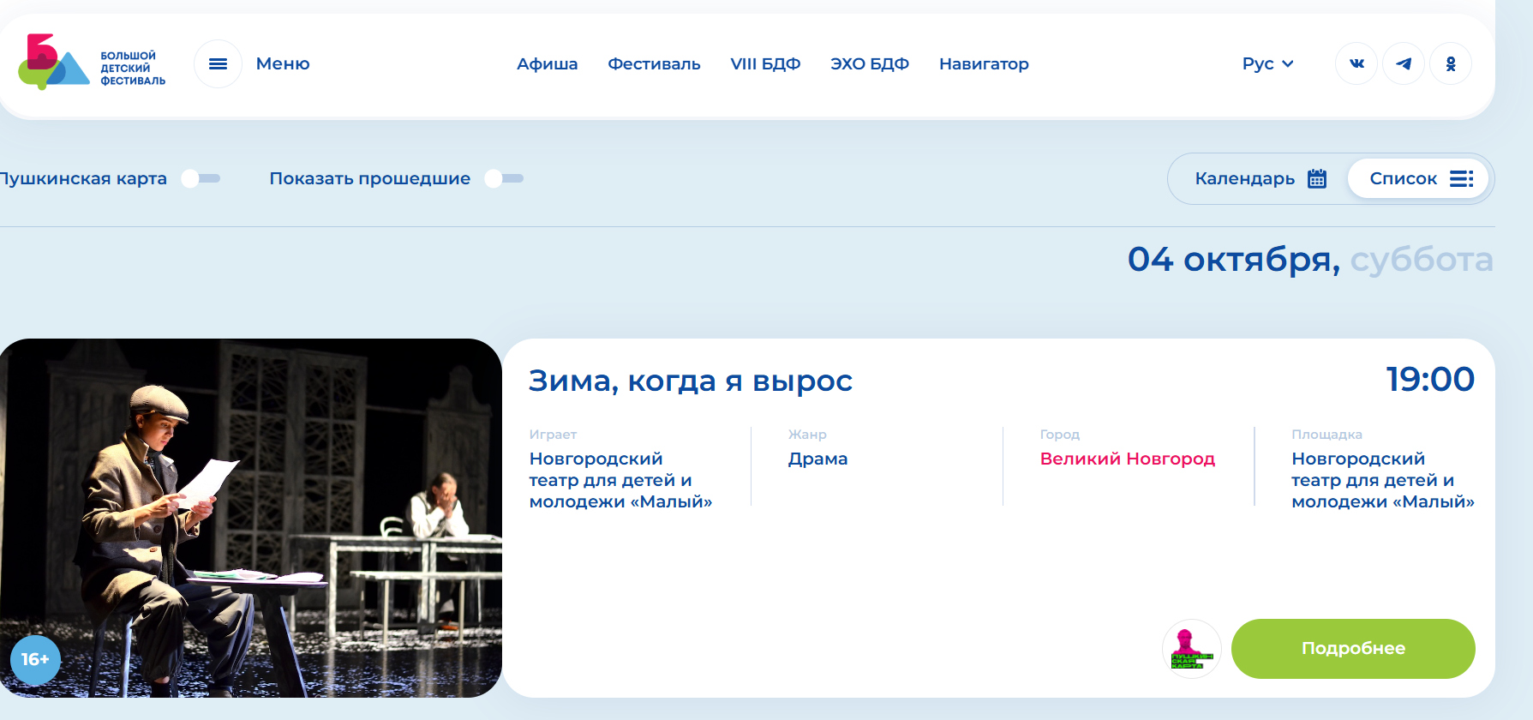Open the Фестиваль menu item
Viewport: 1533px width, 720px height.
[654, 64]
